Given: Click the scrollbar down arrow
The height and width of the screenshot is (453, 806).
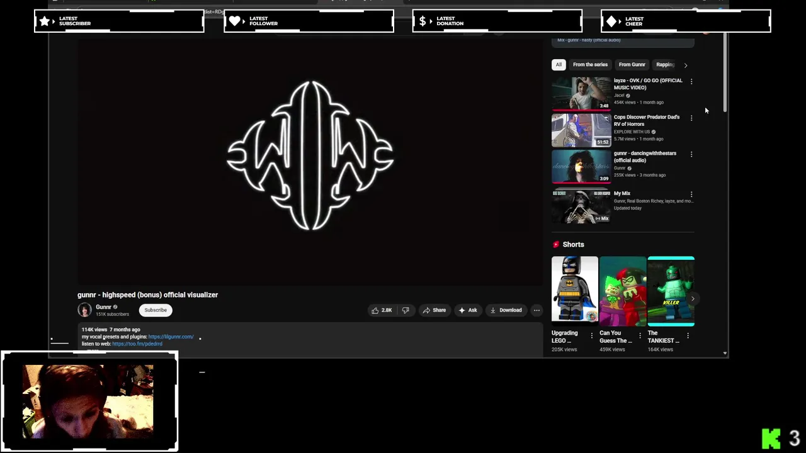Looking at the screenshot, I should click(725, 354).
